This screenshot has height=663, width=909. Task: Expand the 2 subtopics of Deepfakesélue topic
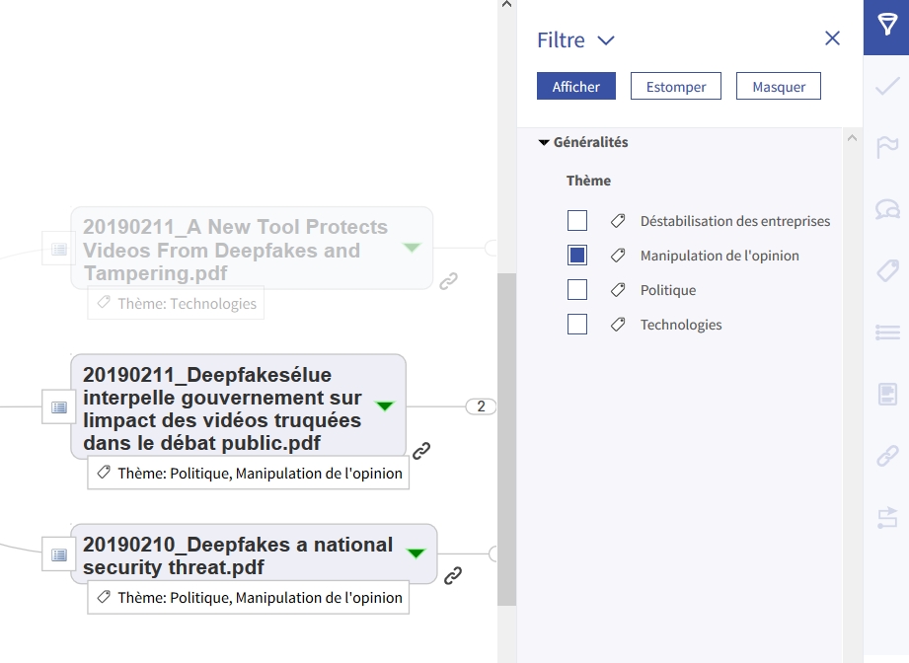pyautogui.click(x=481, y=406)
